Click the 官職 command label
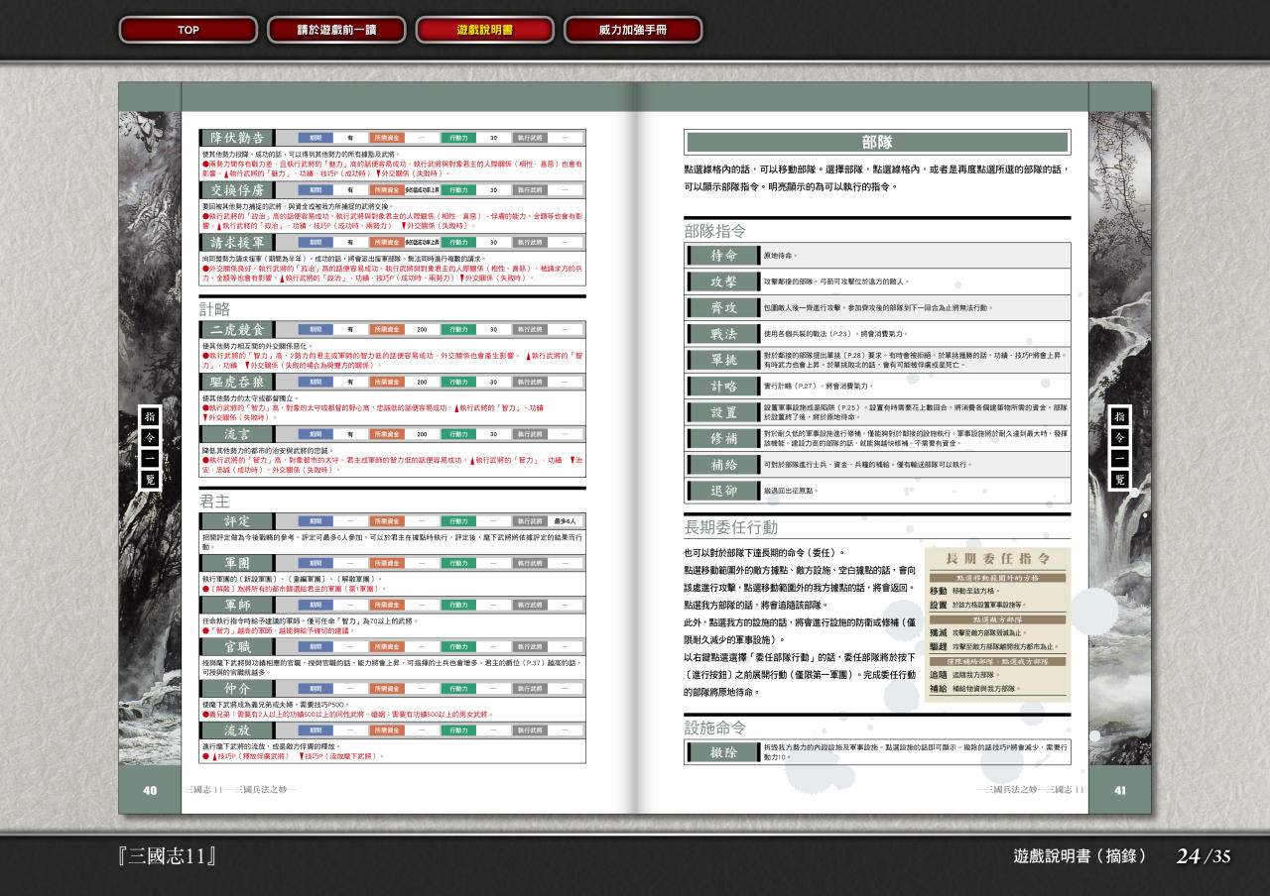This screenshot has height=896, width=1270. pyautogui.click(x=238, y=646)
